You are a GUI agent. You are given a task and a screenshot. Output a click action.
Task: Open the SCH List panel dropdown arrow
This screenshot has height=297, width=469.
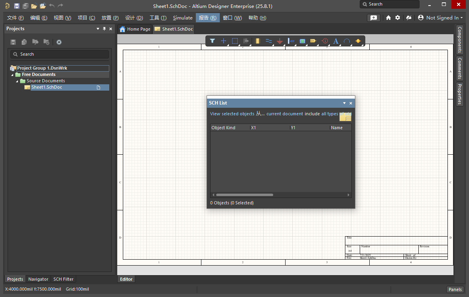(344, 103)
